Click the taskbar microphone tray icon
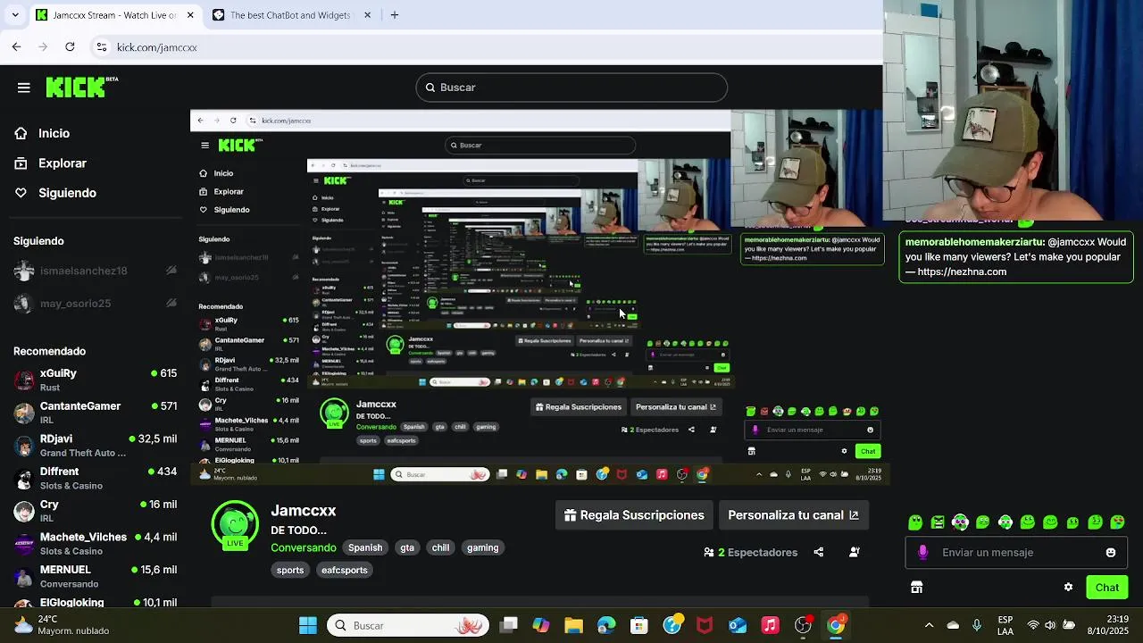 [977, 625]
